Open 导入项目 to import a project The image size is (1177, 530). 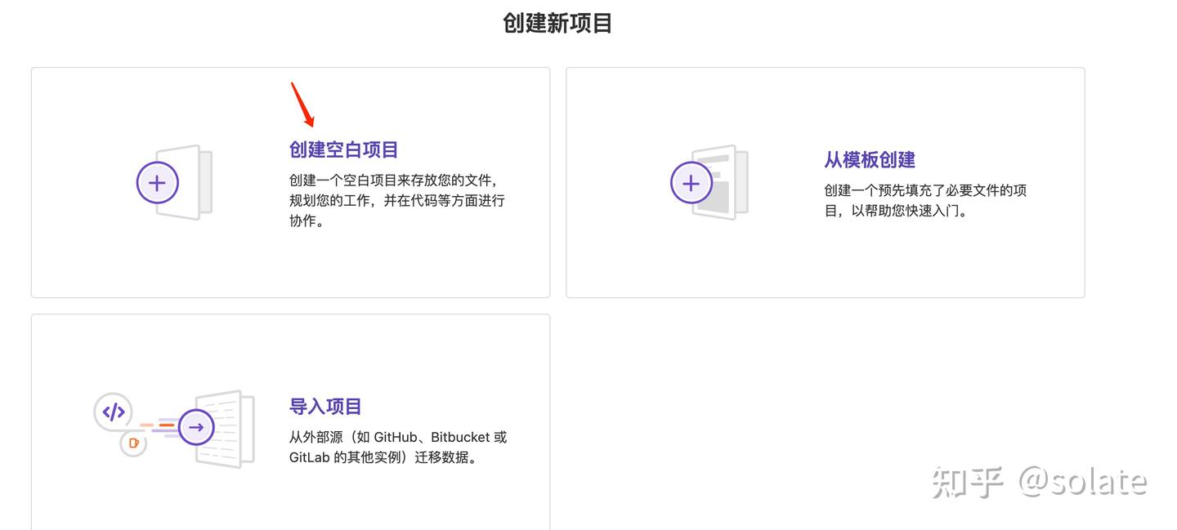[324, 406]
